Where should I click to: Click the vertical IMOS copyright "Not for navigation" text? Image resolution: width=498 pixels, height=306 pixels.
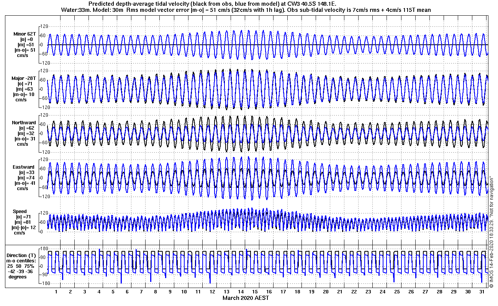point(491,232)
